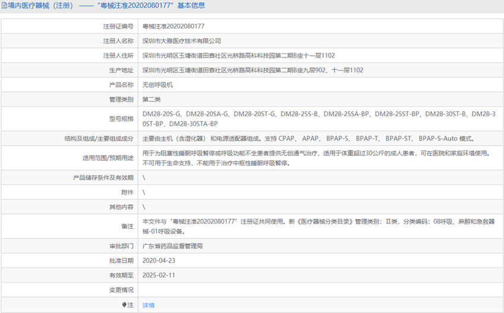Select approval date 2020-04-23
504x313 pixels.
pos(159,261)
